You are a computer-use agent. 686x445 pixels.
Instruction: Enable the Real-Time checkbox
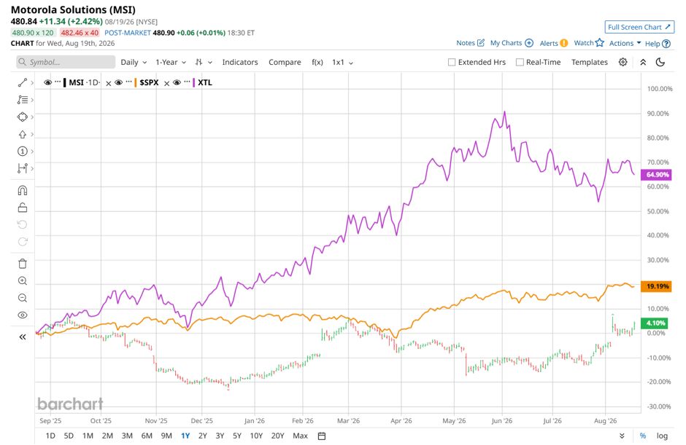[x=520, y=62]
